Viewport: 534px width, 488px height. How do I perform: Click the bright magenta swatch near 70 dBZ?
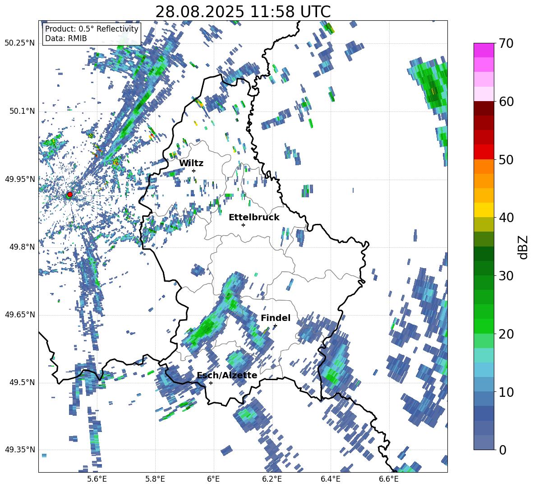483,51
